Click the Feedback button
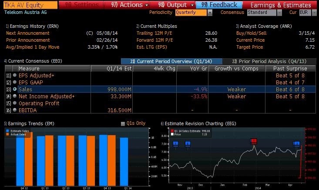The height and width of the screenshot is (190, 319). (x=219, y=5)
